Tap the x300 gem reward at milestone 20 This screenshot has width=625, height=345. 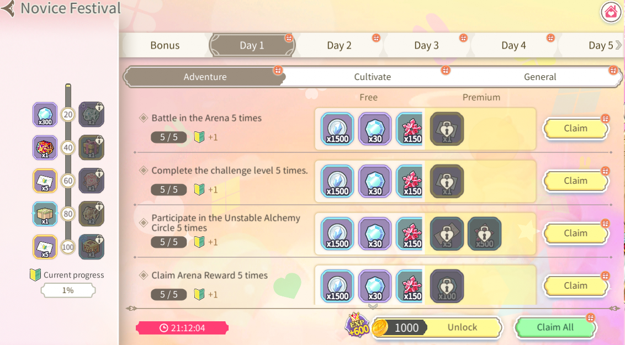45,115
